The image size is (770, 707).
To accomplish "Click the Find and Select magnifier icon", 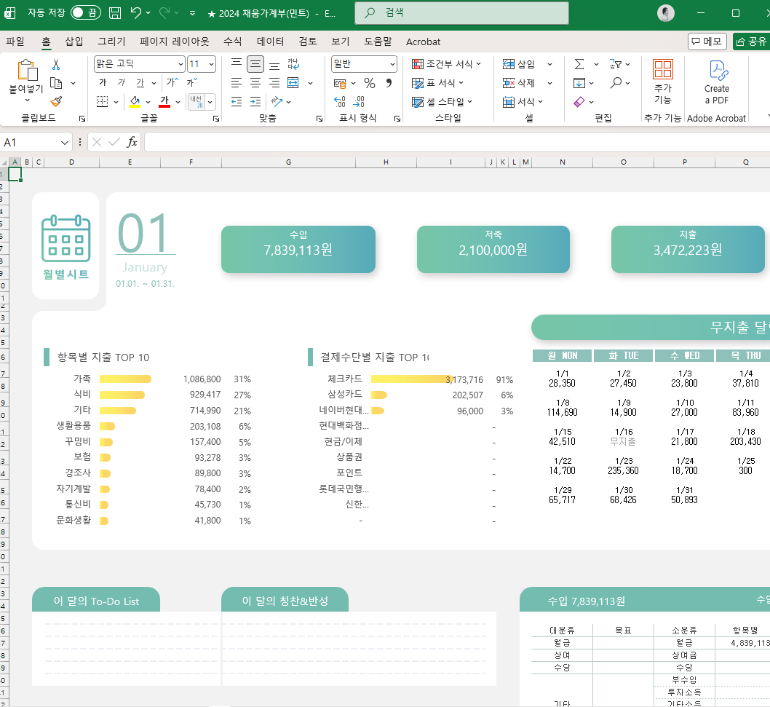I will 616,82.
